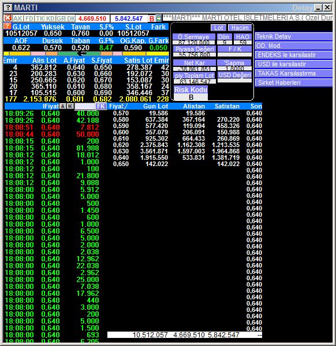
Task: Click the G.F% value 8,47
Action: click(106, 48)
